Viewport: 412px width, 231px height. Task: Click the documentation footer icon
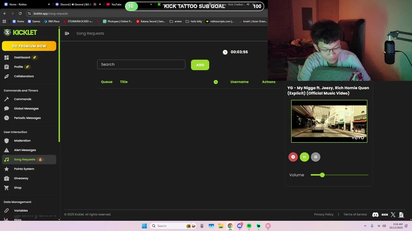pos(401,215)
